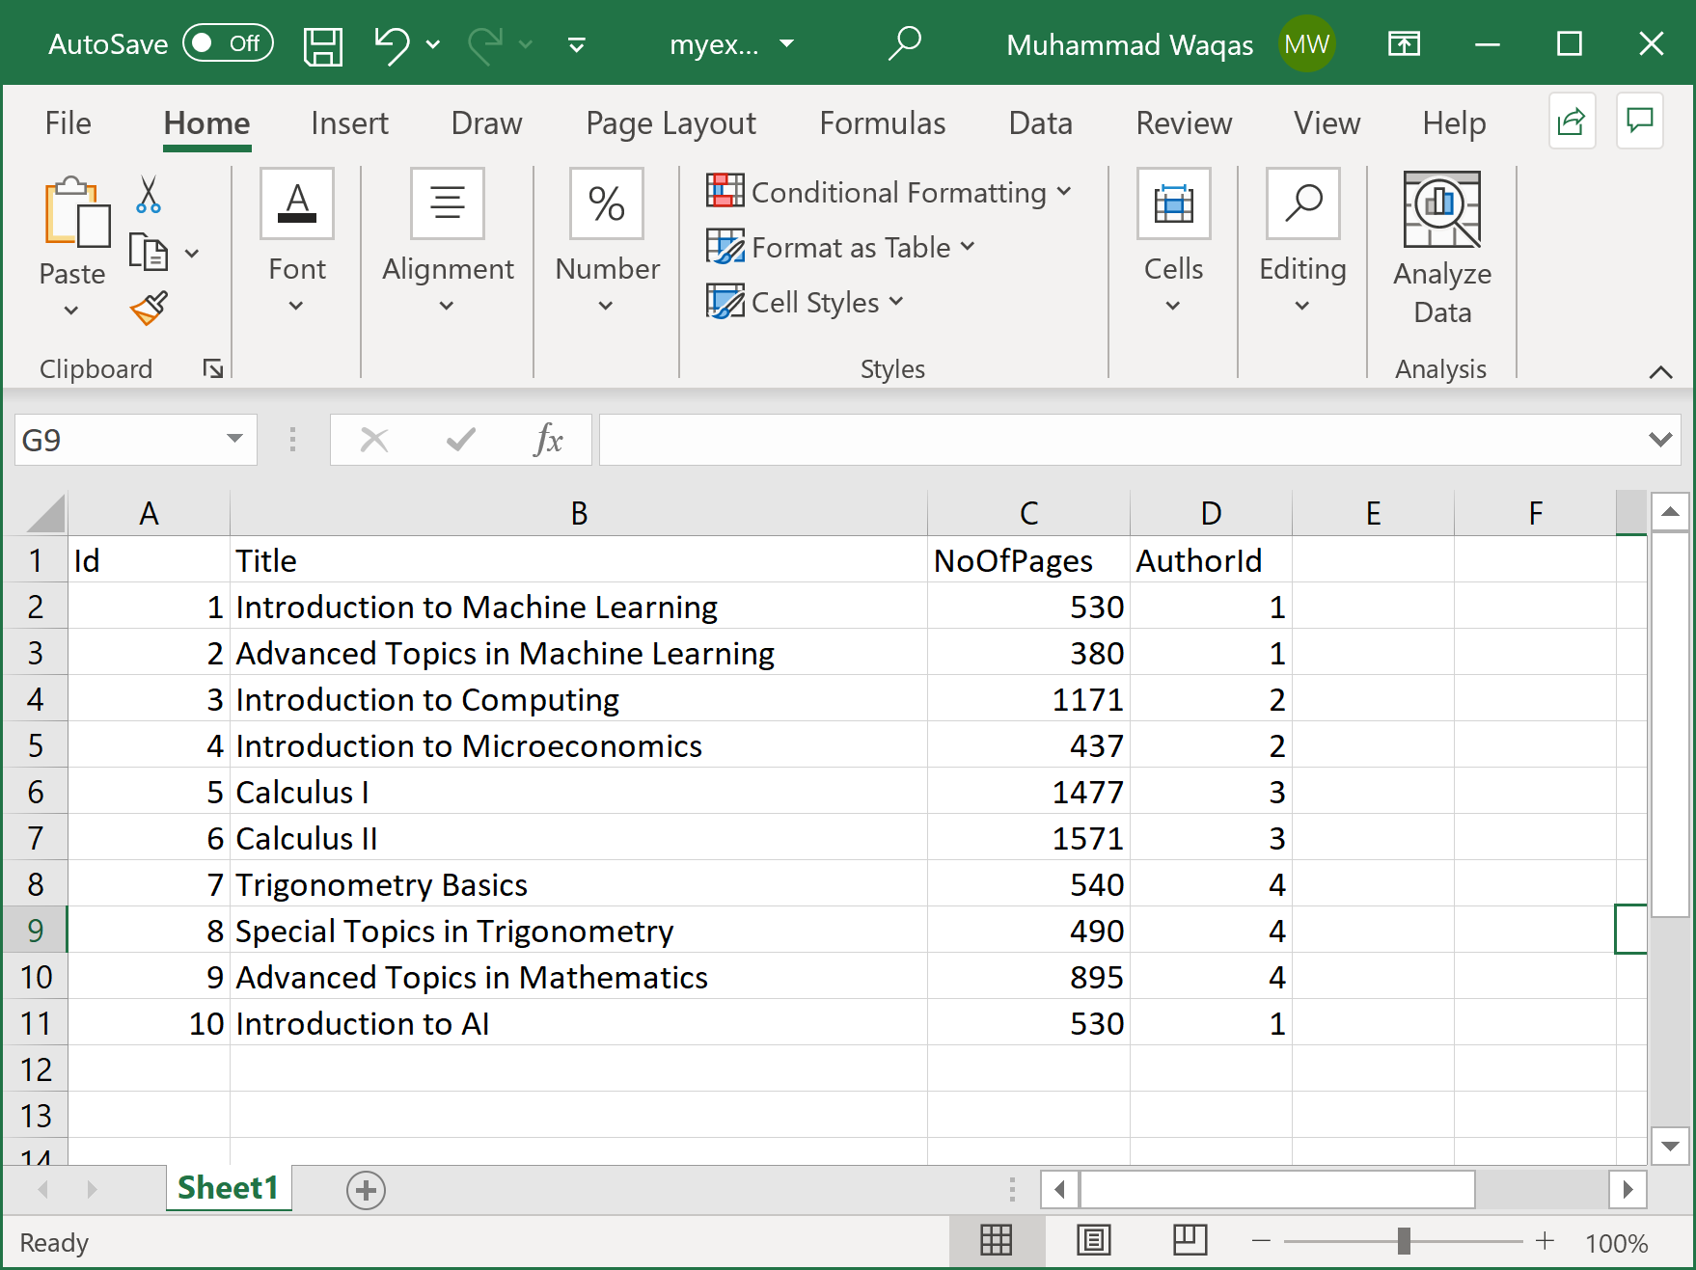Select the Home tab
This screenshot has width=1696, height=1270.
point(206,123)
